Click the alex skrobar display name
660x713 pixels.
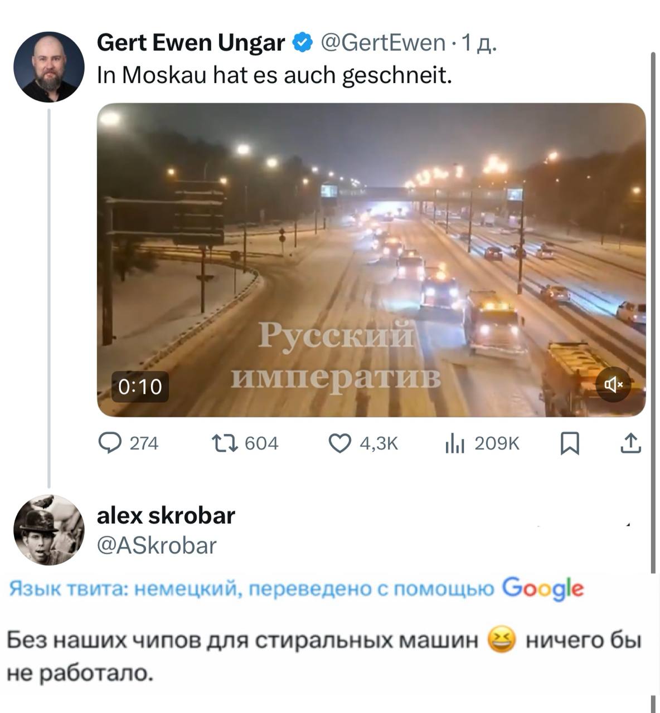pyautogui.click(x=166, y=515)
